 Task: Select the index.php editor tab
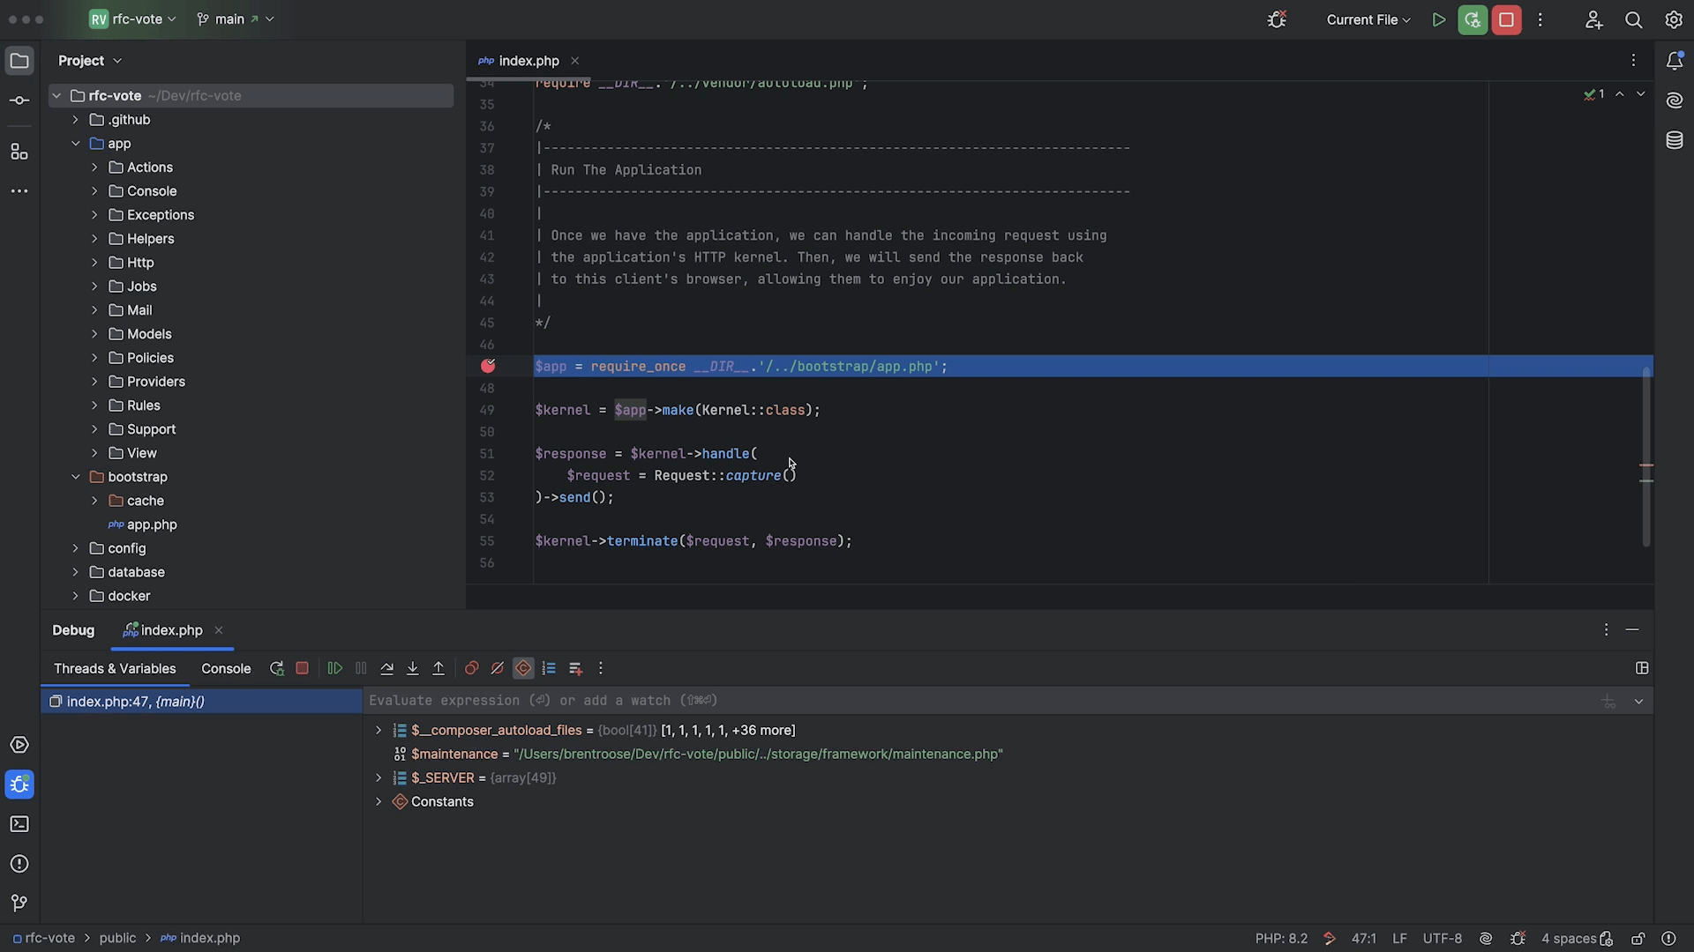tap(528, 61)
